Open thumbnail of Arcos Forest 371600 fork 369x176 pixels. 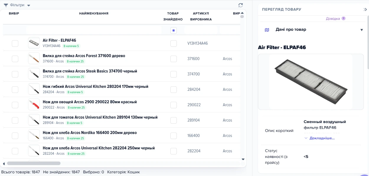[34, 59]
